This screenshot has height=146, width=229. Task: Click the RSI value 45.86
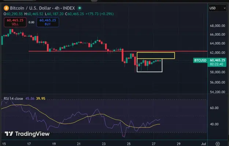(30, 99)
